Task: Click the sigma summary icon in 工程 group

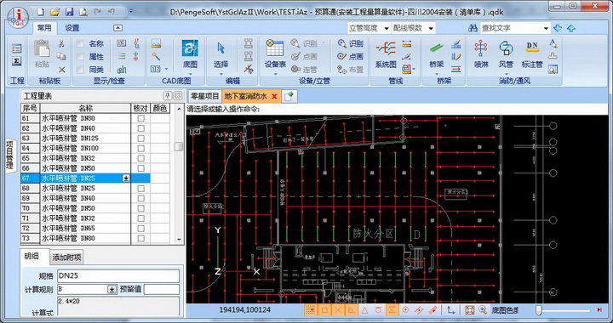Action: tap(16, 61)
